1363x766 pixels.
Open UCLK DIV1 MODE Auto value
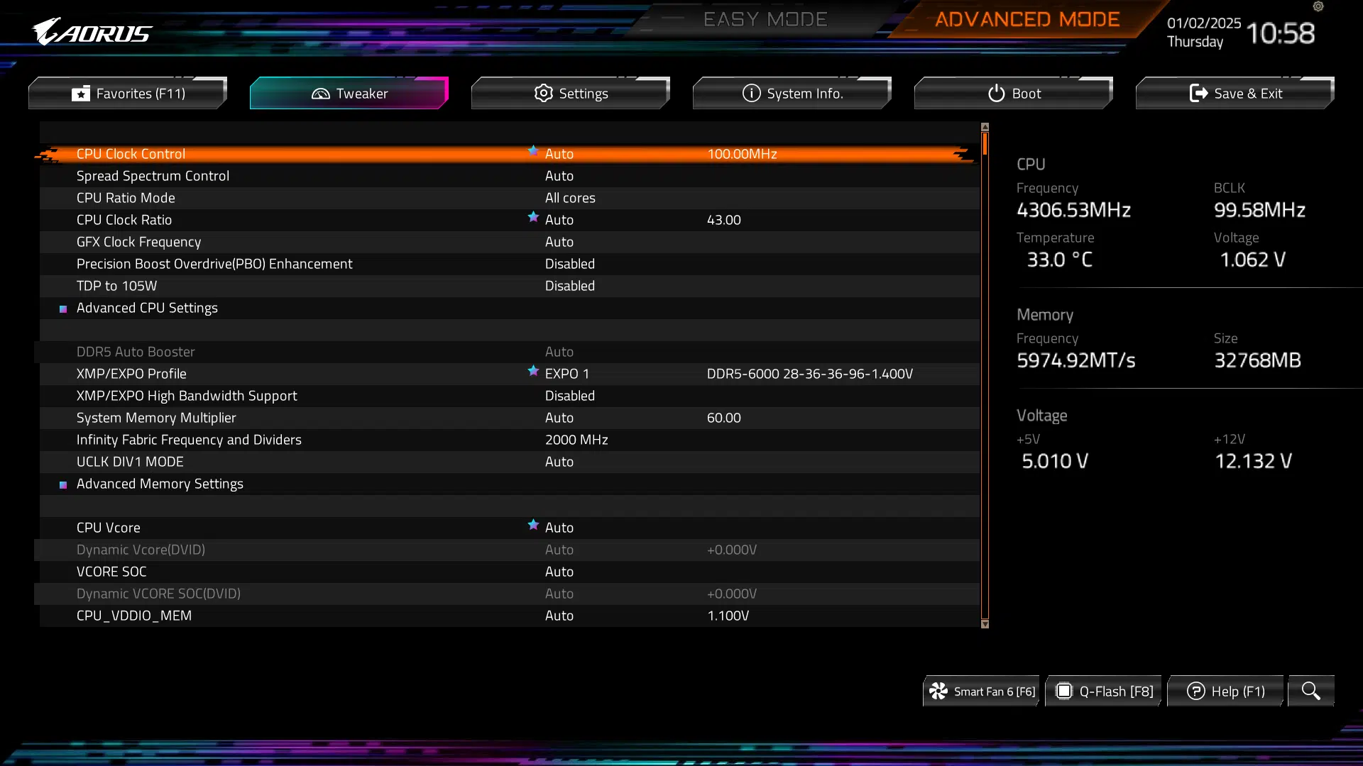[x=559, y=462]
